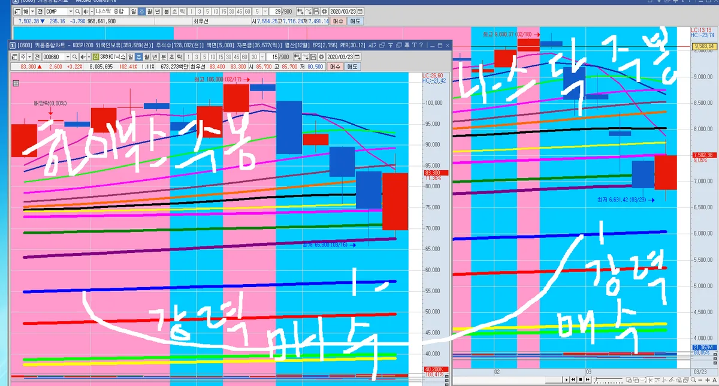719x386 pixels.
Task: Select weekly (주) period in SK Hynix chart
Action: pyautogui.click(x=138, y=56)
